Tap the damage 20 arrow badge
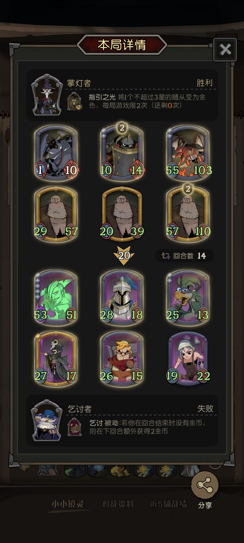Screen dimensions: 244x543 [124, 255]
